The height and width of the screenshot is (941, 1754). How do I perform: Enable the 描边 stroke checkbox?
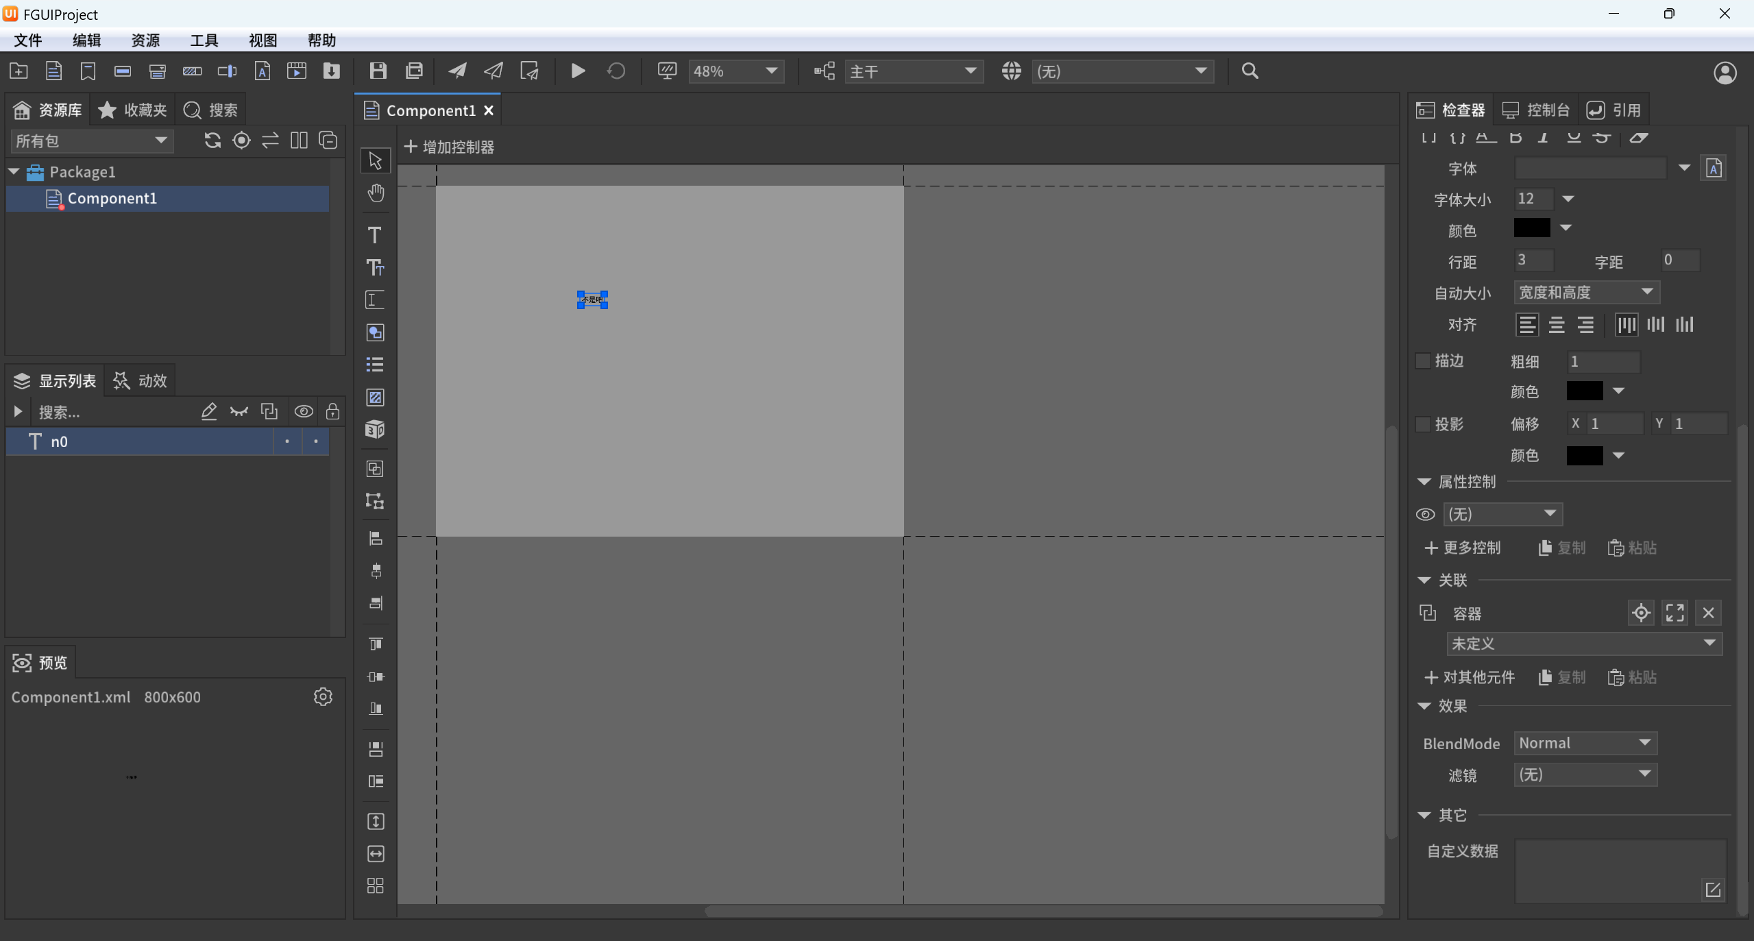pos(1424,360)
